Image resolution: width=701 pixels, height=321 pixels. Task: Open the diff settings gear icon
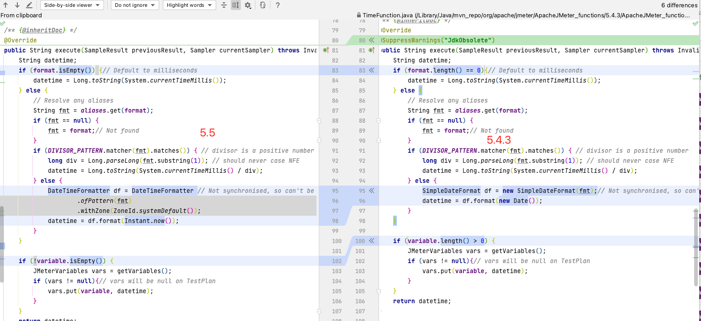pos(247,5)
